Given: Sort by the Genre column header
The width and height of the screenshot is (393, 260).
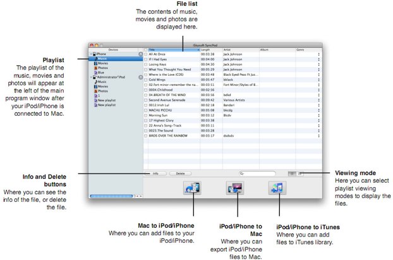Looking at the screenshot, I should pyautogui.click(x=309, y=50).
